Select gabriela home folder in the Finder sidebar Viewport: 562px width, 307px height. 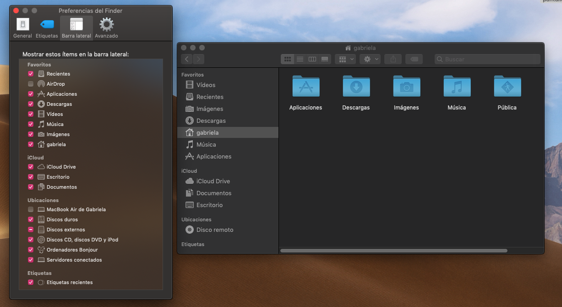[x=228, y=132]
